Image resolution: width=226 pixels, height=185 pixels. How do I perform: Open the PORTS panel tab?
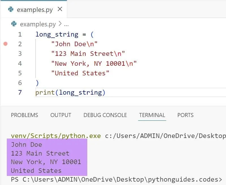point(185,115)
